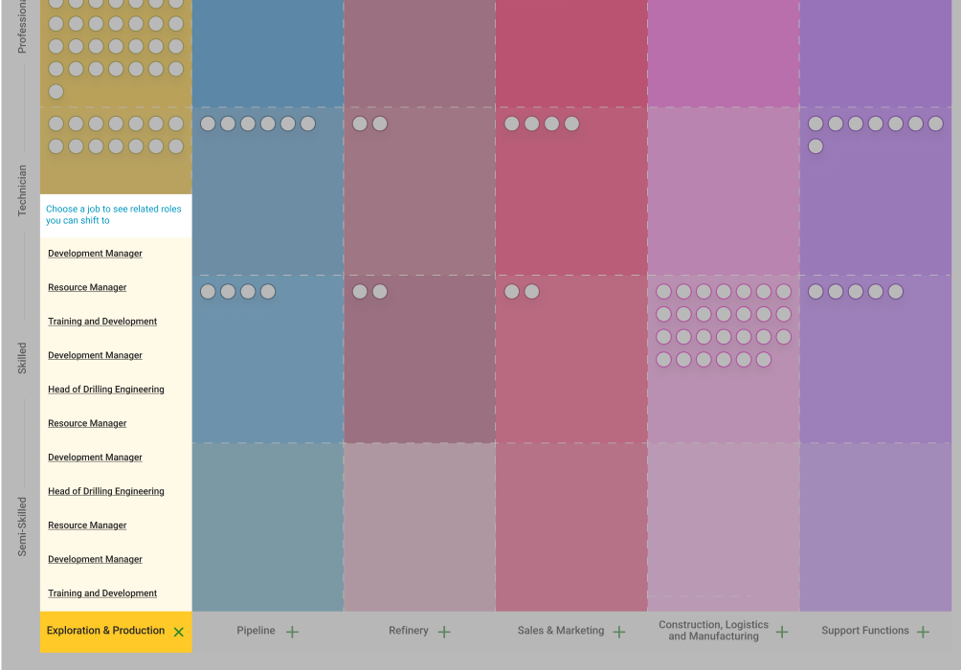
Task: Expand the Refinery sector with its plus control
Action: click(x=444, y=632)
